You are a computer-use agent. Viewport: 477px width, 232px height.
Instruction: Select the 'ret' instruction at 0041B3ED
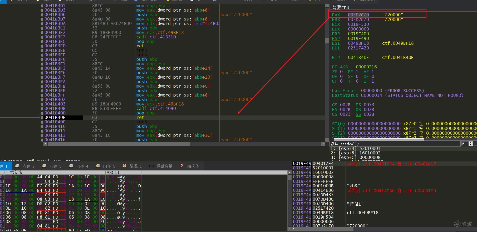[140, 46]
